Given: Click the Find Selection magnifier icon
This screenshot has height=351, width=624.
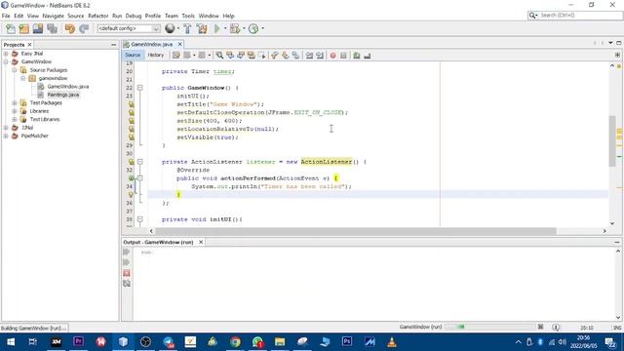Looking at the screenshot, I should point(219,56).
